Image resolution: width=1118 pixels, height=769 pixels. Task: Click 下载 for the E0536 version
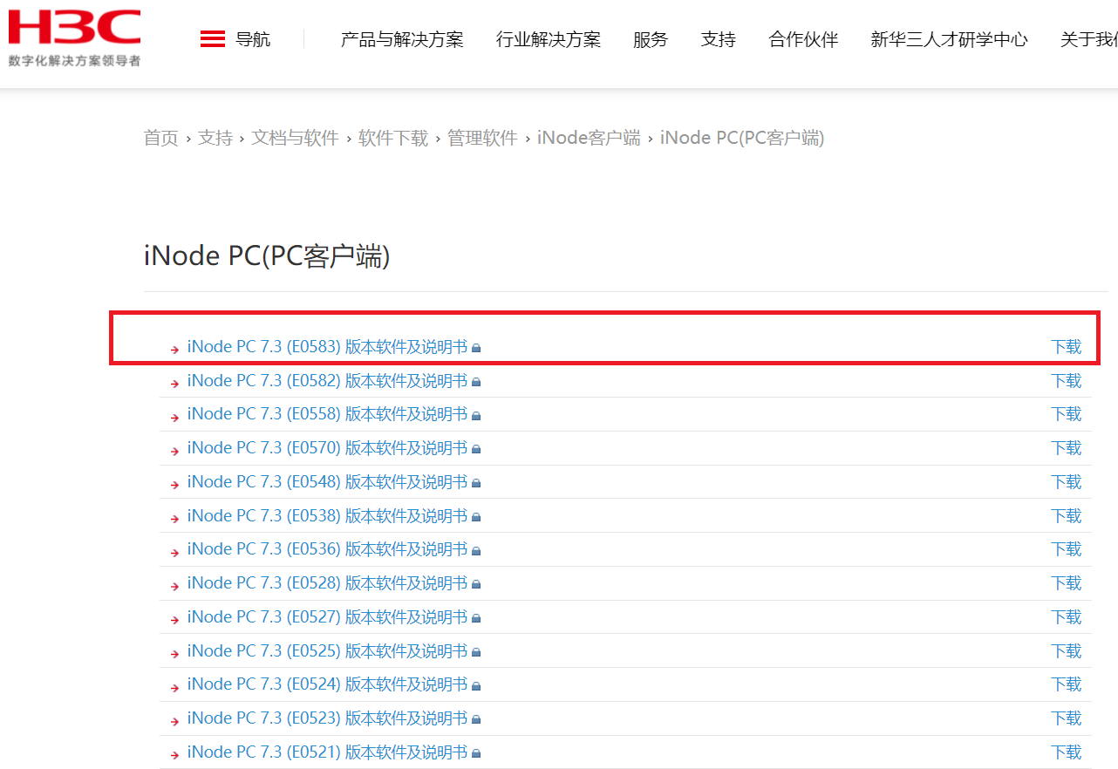(x=1067, y=549)
